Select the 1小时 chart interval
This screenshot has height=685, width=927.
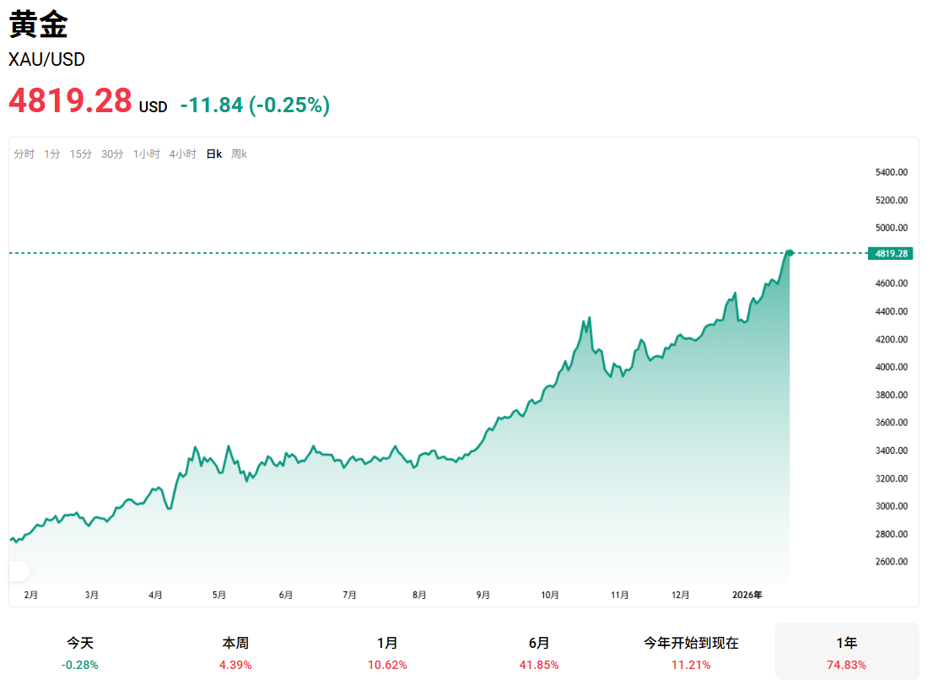[x=145, y=154]
